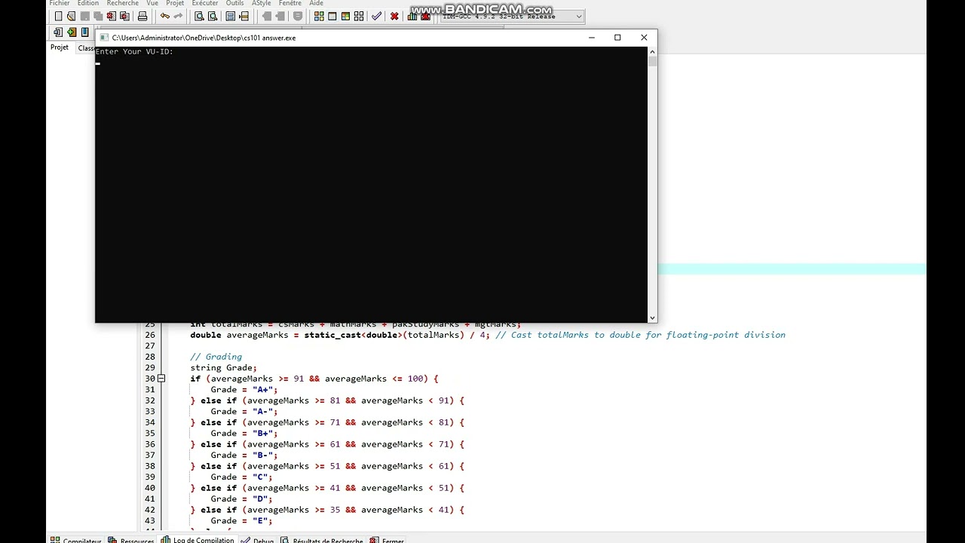Screen dimensions: 965x543
Task: Switch to the Compilateur bottom tab
Action: 76,540
